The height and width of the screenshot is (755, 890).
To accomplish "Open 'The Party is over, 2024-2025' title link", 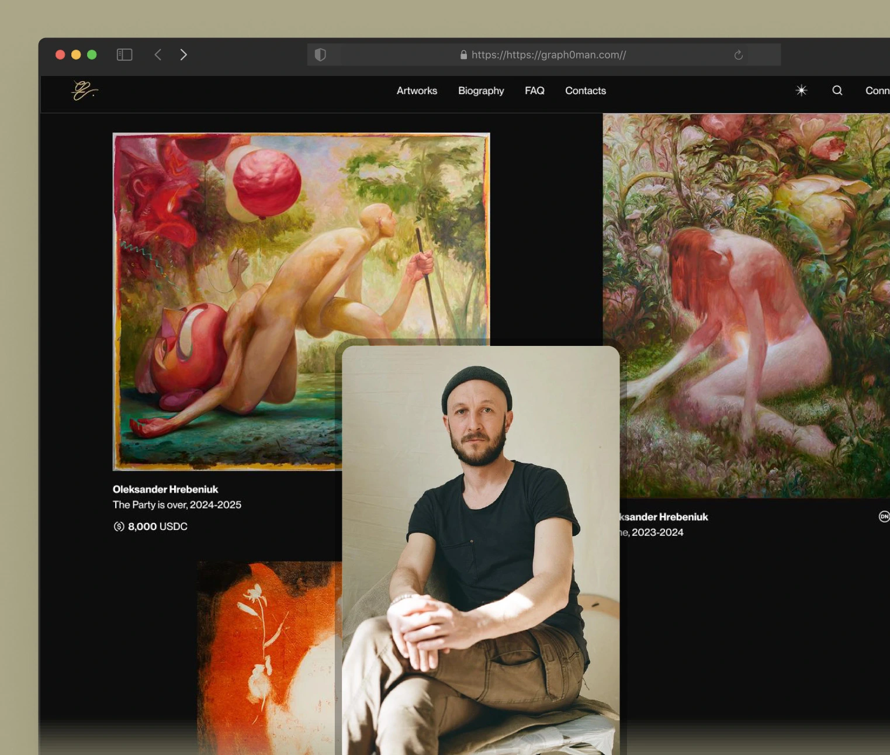I will [x=176, y=505].
